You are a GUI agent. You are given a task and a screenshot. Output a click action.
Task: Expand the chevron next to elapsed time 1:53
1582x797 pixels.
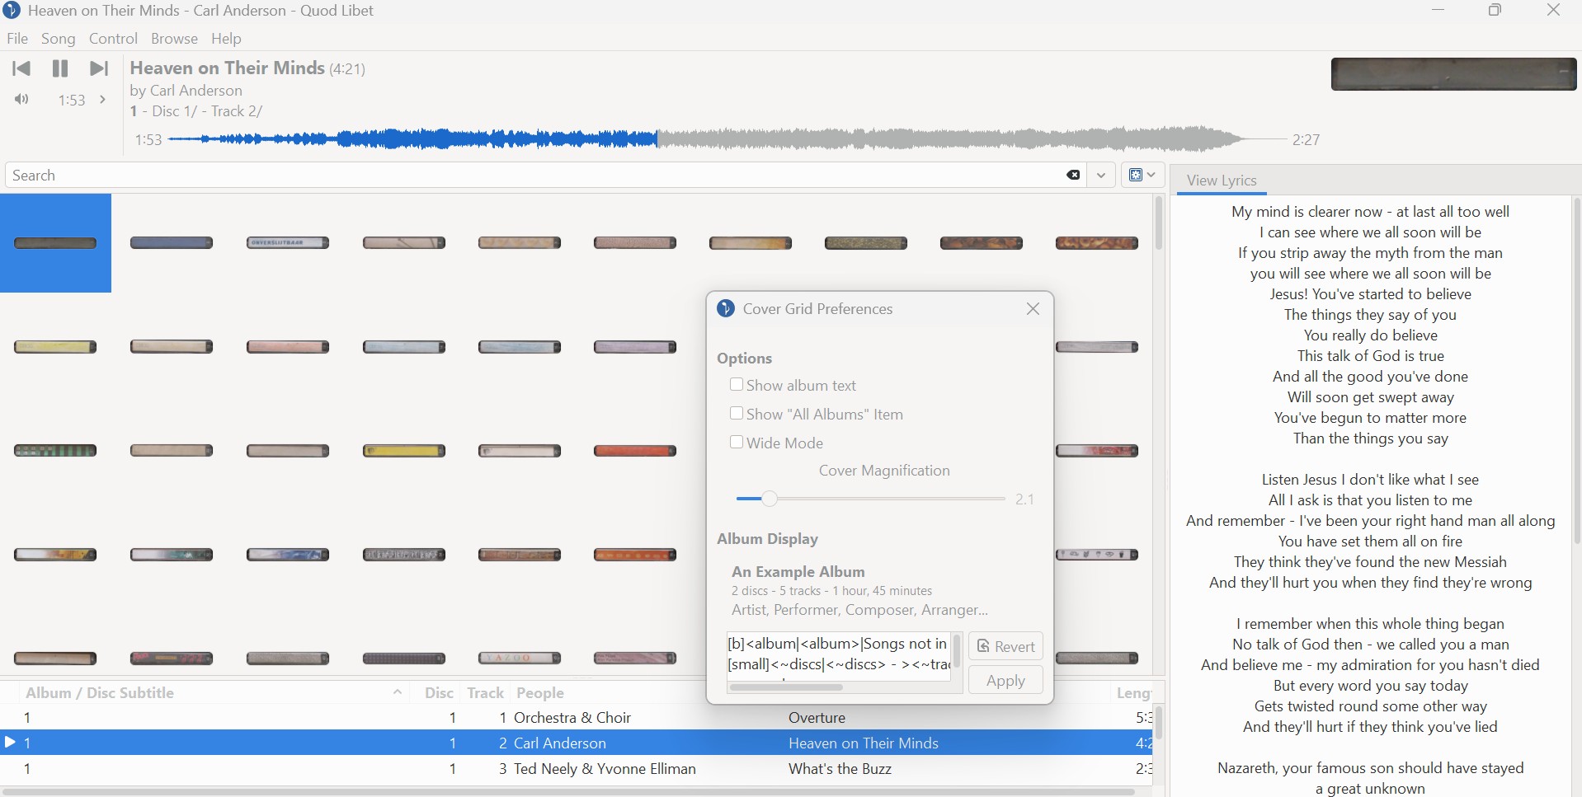pos(102,100)
